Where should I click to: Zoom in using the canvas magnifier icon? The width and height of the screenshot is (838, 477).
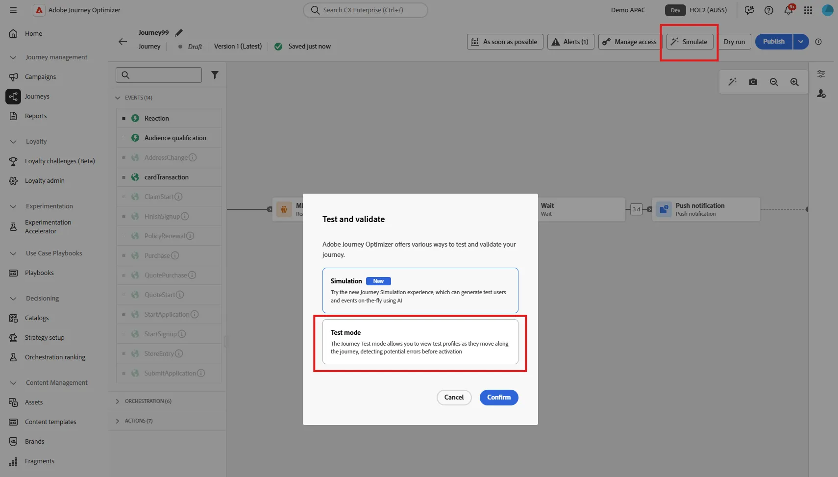coord(794,82)
